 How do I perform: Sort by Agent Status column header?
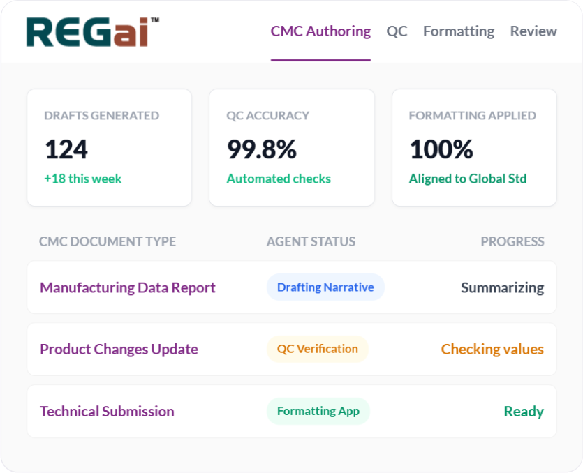tap(311, 241)
